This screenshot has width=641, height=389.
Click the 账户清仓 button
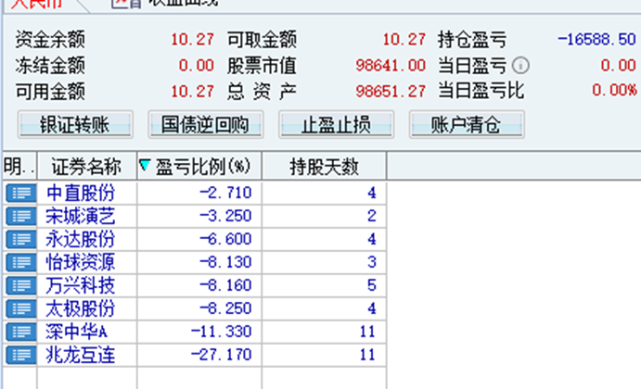click(x=467, y=124)
